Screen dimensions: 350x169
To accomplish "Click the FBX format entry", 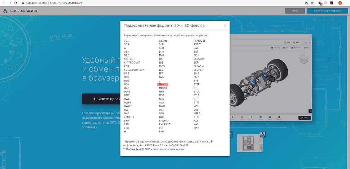I will pyautogui.click(x=127, y=128).
